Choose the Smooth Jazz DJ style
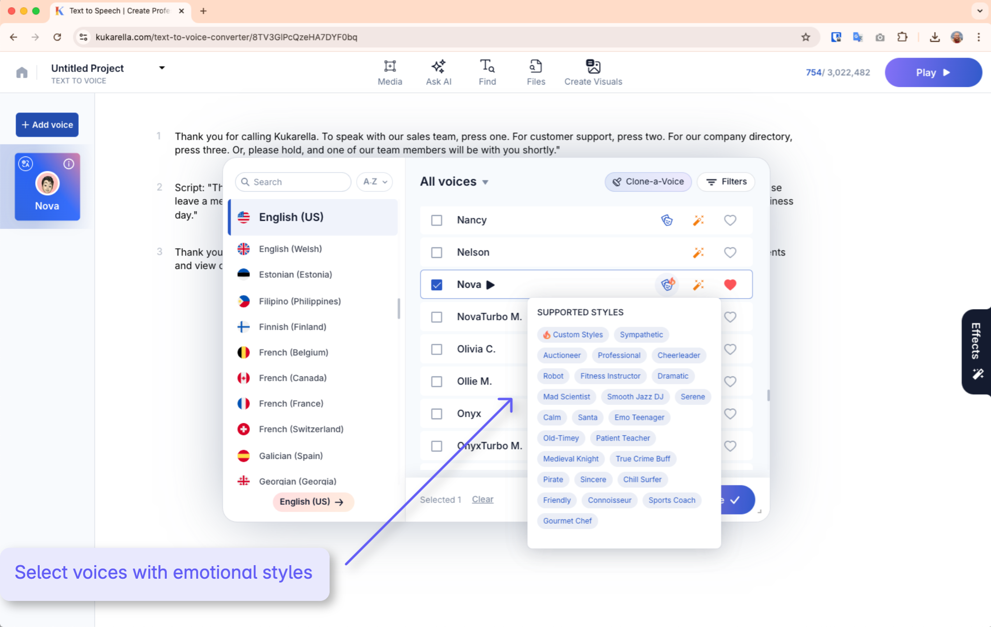 pos(635,397)
